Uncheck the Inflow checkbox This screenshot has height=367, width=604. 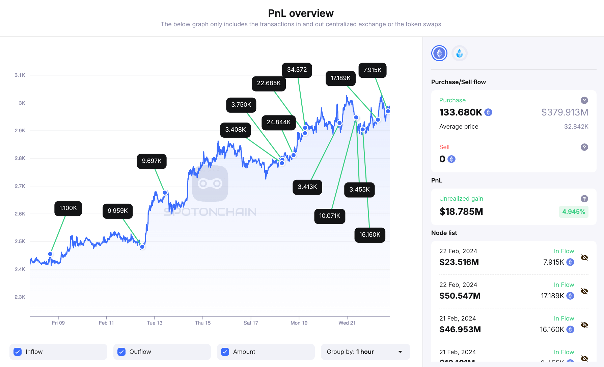[x=18, y=352]
